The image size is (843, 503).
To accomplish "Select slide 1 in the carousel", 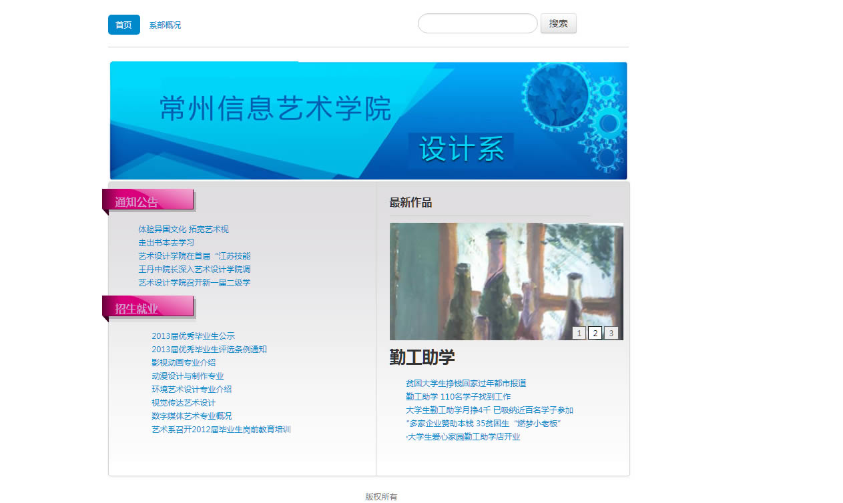I will click(579, 333).
